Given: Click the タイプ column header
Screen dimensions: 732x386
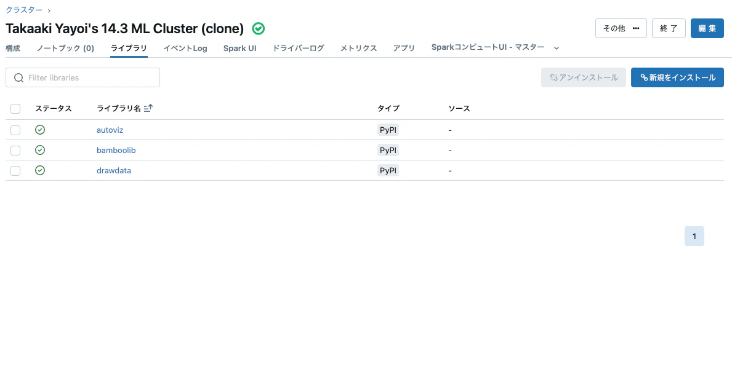Looking at the screenshot, I should point(388,108).
